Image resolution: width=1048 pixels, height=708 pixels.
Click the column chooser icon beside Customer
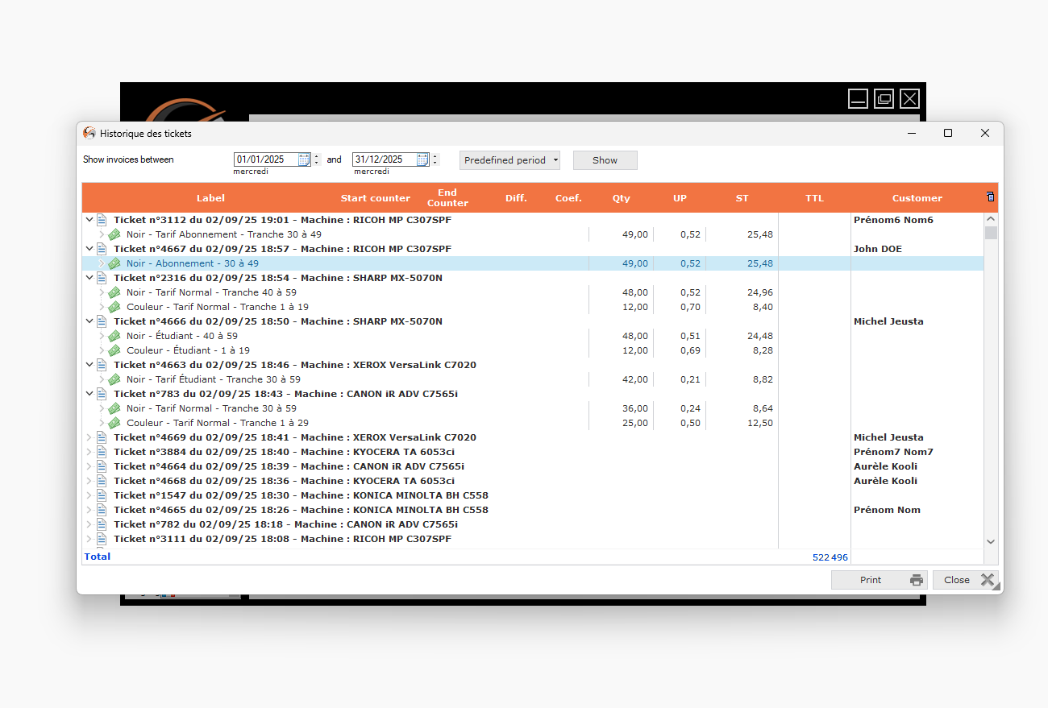point(990,197)
